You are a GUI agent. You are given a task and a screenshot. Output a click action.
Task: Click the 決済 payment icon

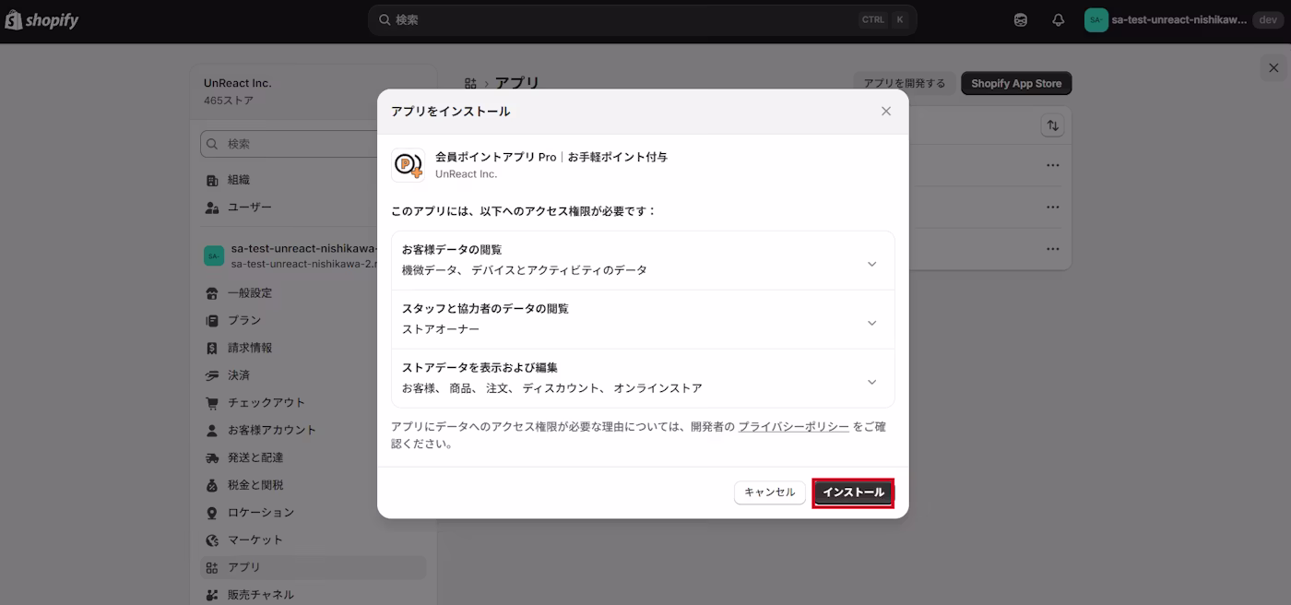click(212, 375)
